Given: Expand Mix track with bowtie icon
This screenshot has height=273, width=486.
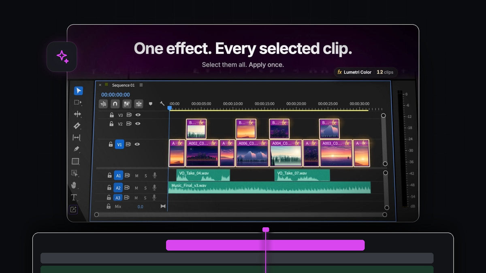Looking at the screenshot, I should pyautogui.click(x=163, y=206).
